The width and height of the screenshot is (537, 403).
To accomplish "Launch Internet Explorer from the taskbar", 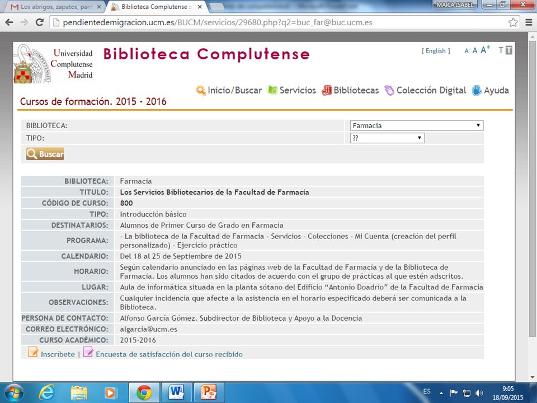I will pyautogui.click(x=46, y=393).
